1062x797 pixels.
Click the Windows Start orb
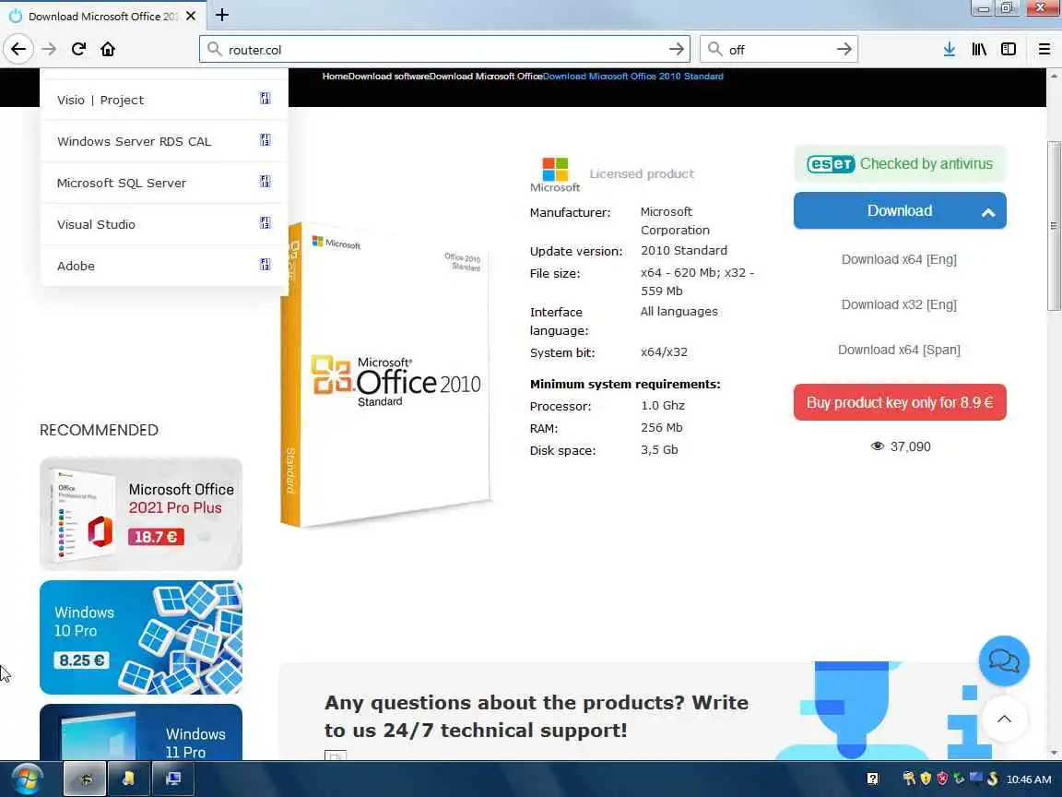(28, 779)
